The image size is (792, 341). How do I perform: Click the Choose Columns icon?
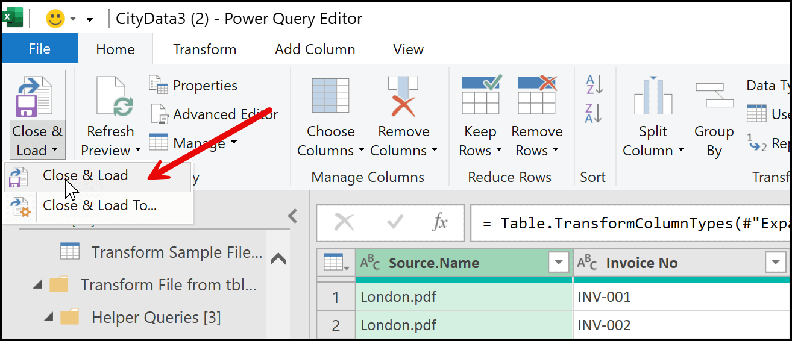[330, 96]
